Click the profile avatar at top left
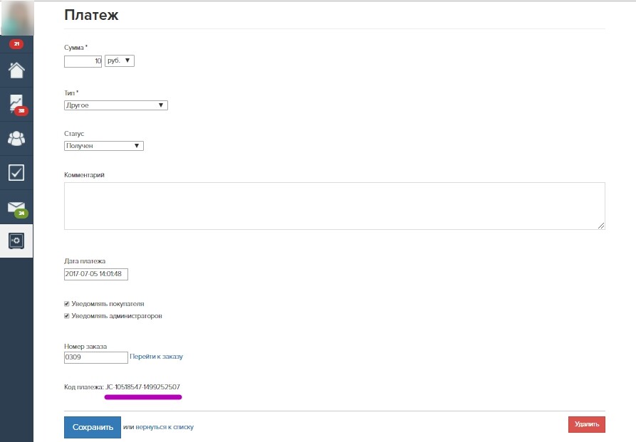The image size is (636, 442). (x=17, y=18)
